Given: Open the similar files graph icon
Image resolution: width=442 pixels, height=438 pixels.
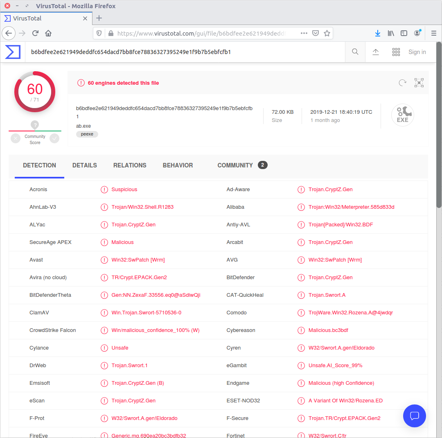Looking at the screenshot, I should coord(419,83).
